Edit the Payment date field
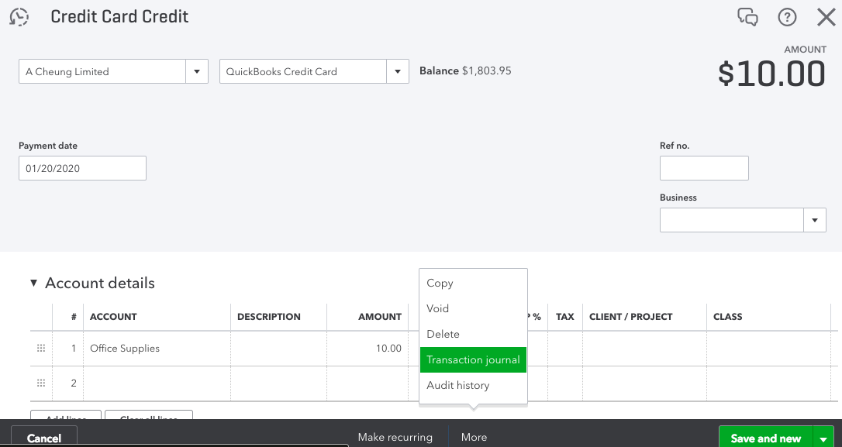 tap(82, 168)
